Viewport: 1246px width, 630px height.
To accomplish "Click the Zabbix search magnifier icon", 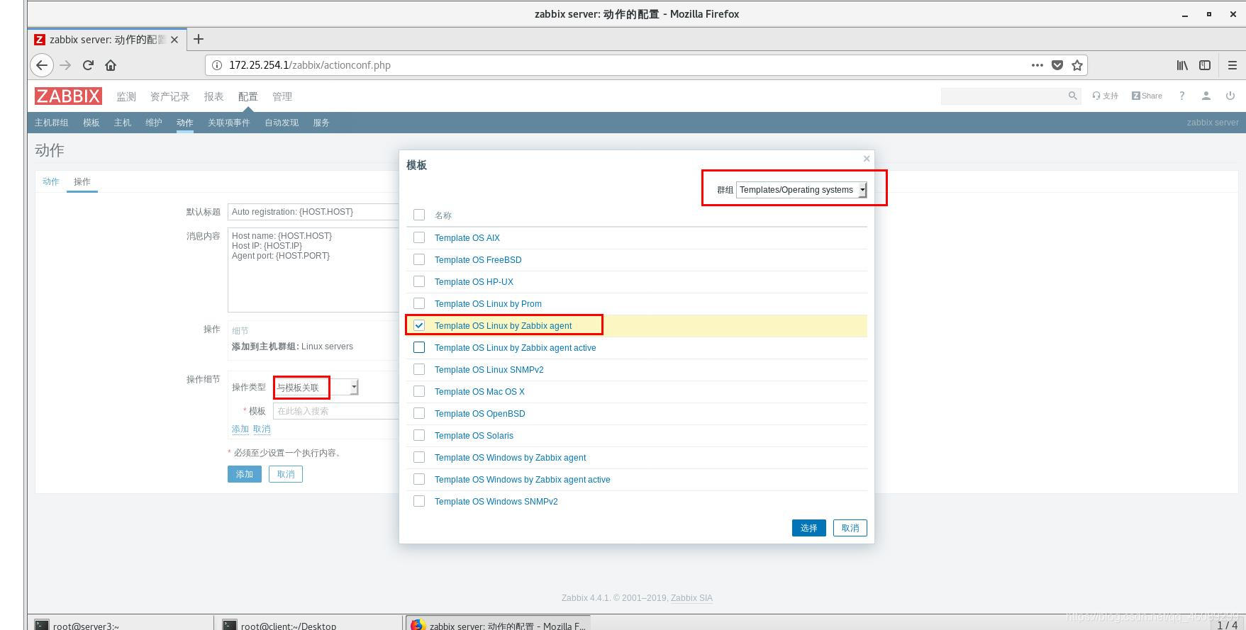I will pyautogui.click(x=1072, y=96).
